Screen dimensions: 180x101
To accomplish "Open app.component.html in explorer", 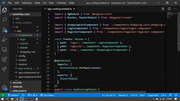I will point(25,77).
